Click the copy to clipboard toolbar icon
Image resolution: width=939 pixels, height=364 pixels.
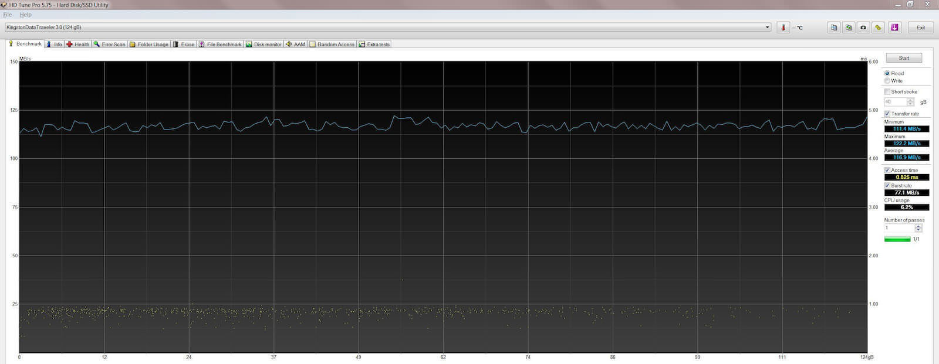point(833,28)
